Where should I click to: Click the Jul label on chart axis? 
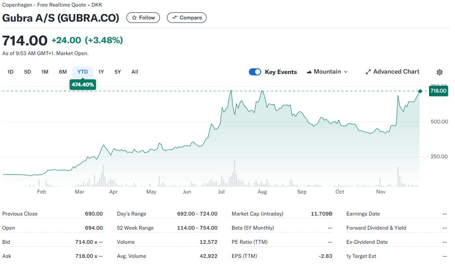(221, 192)
